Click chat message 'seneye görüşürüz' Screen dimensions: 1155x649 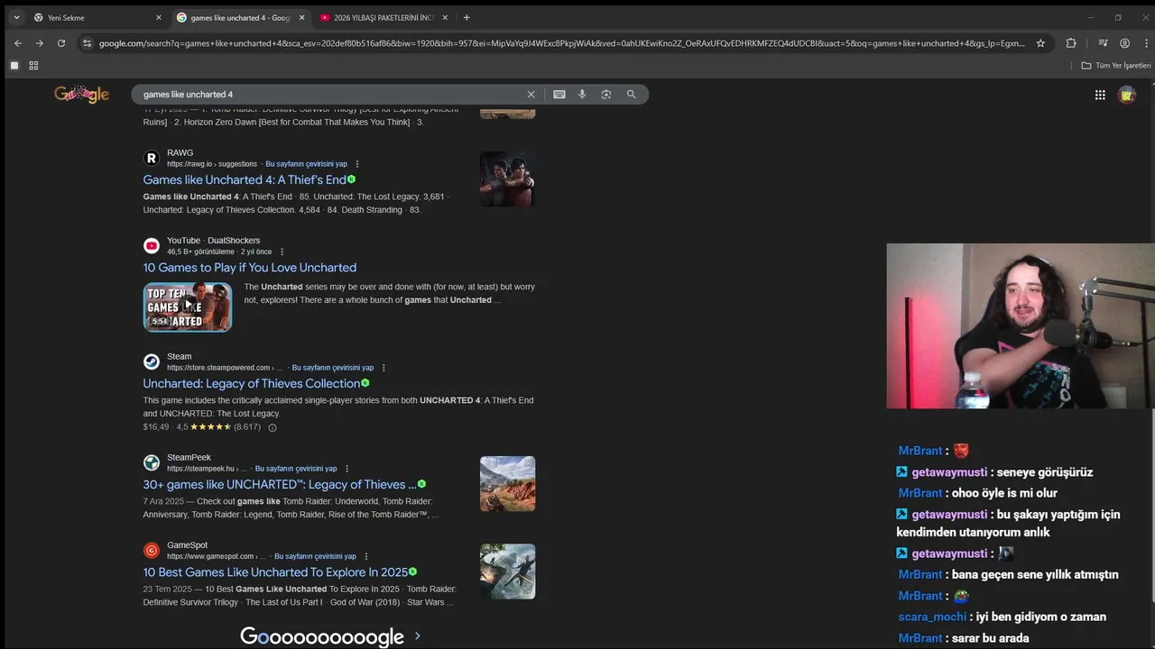(1044, 472)
